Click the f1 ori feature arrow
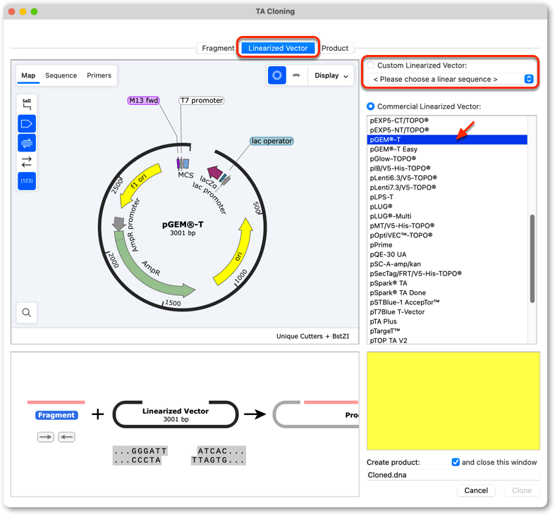 click(139, 182)
